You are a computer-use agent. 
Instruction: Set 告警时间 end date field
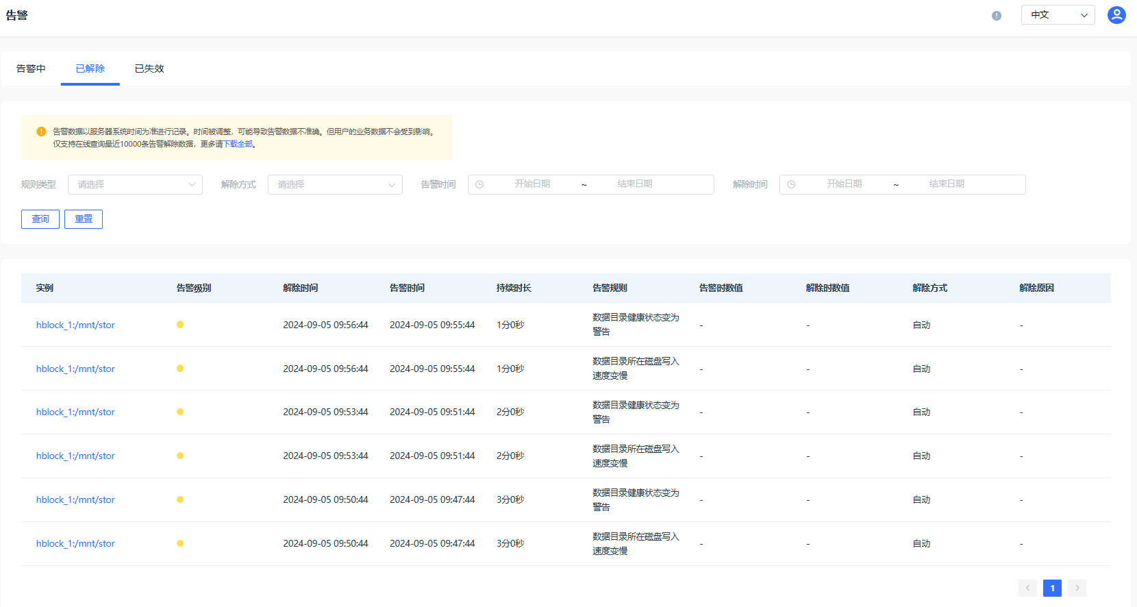click(x=635, y=184)
